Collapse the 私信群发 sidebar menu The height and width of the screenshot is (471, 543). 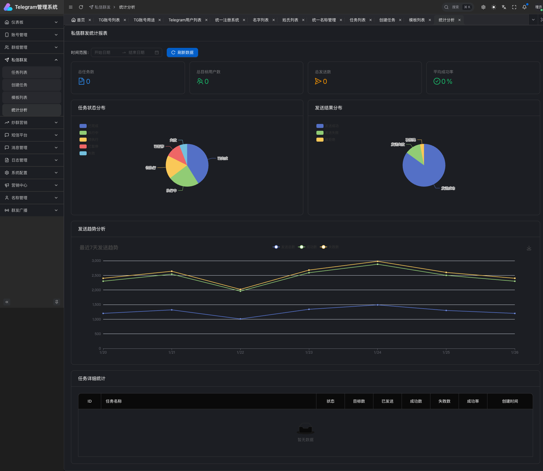point(32,60)
